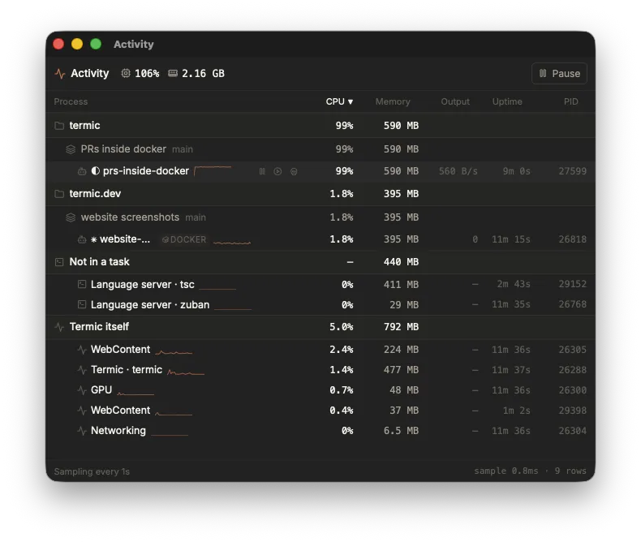Pause sampling with the Pause button
The width and height of the screenshot is (641, 542).
pyautogui.click(x=559, y=74)
